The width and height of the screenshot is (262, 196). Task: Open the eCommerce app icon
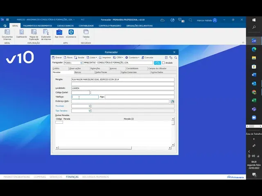71,33
